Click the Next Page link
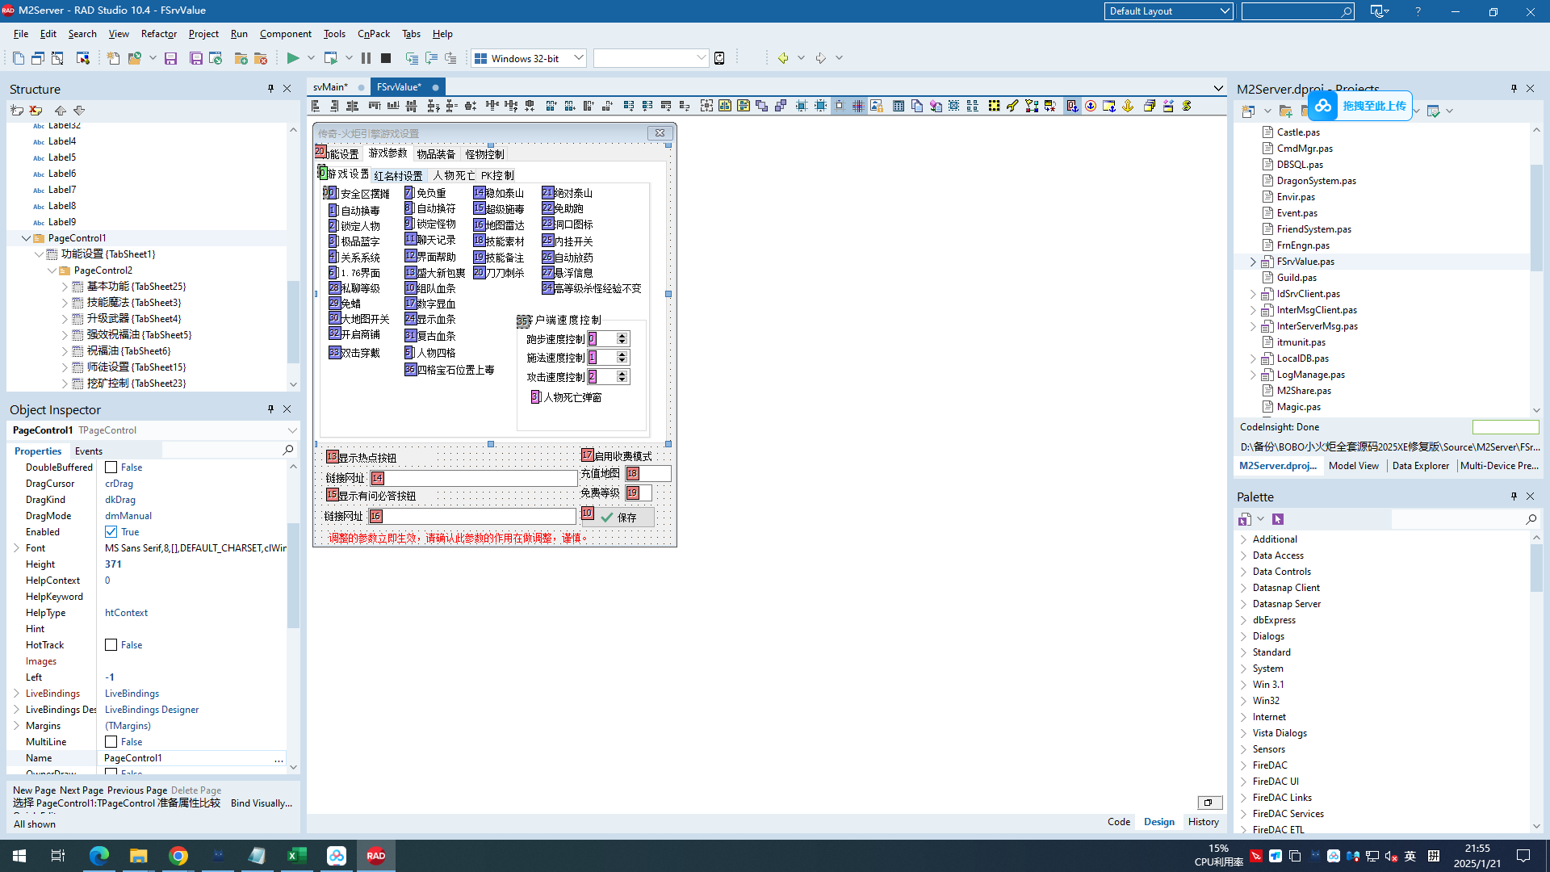This screenshot has width=1550, height=872. 82,790
